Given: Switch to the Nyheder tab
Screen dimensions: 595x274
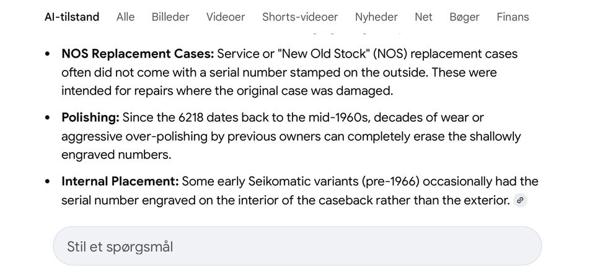Looking at the screenshot, I should 376,17.
